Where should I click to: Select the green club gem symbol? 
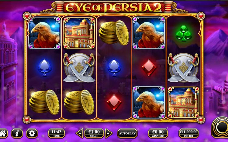tap(184, 33)
